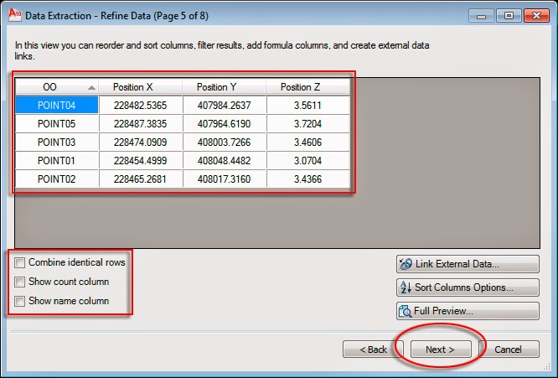
Task: Click the sort arrow in OO column header
Action: pos(91,87)
